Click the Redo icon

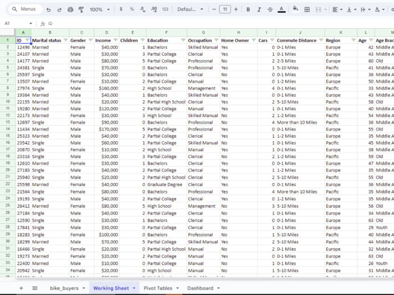(59, 9)
